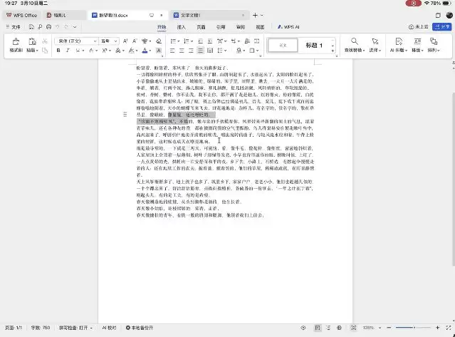This screenshot has height=337, width=455.
Task: Toggle italic formatting
Action: point(68,51)
